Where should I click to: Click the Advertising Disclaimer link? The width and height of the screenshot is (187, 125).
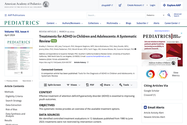point(162,31)
